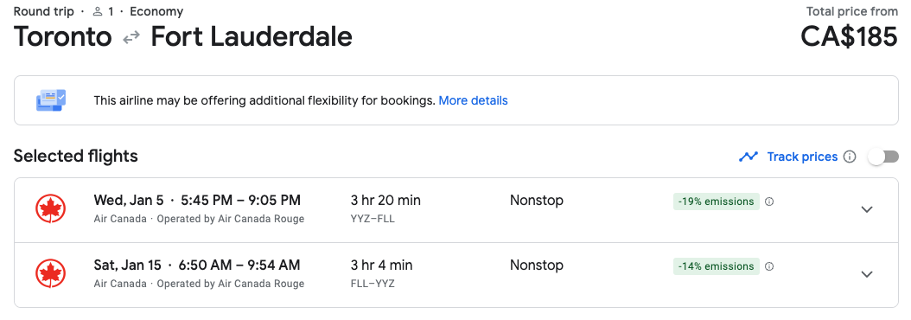This screenshot has height=320, width=911.
Task: Click the -19% emissions badge
Action: coord(716,202)
